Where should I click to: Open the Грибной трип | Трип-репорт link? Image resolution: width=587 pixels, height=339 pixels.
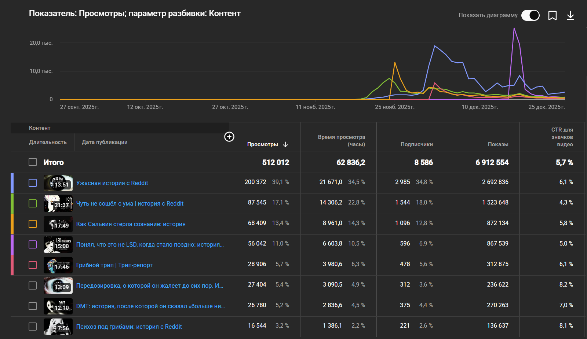point(114,265)
